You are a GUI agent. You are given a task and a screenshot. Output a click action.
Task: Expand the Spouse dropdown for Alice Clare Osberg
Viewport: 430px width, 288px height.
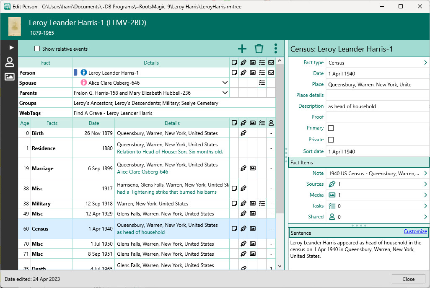(225, 83)
